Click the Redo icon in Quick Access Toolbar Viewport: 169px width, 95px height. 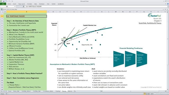click(x=9, y=1)
